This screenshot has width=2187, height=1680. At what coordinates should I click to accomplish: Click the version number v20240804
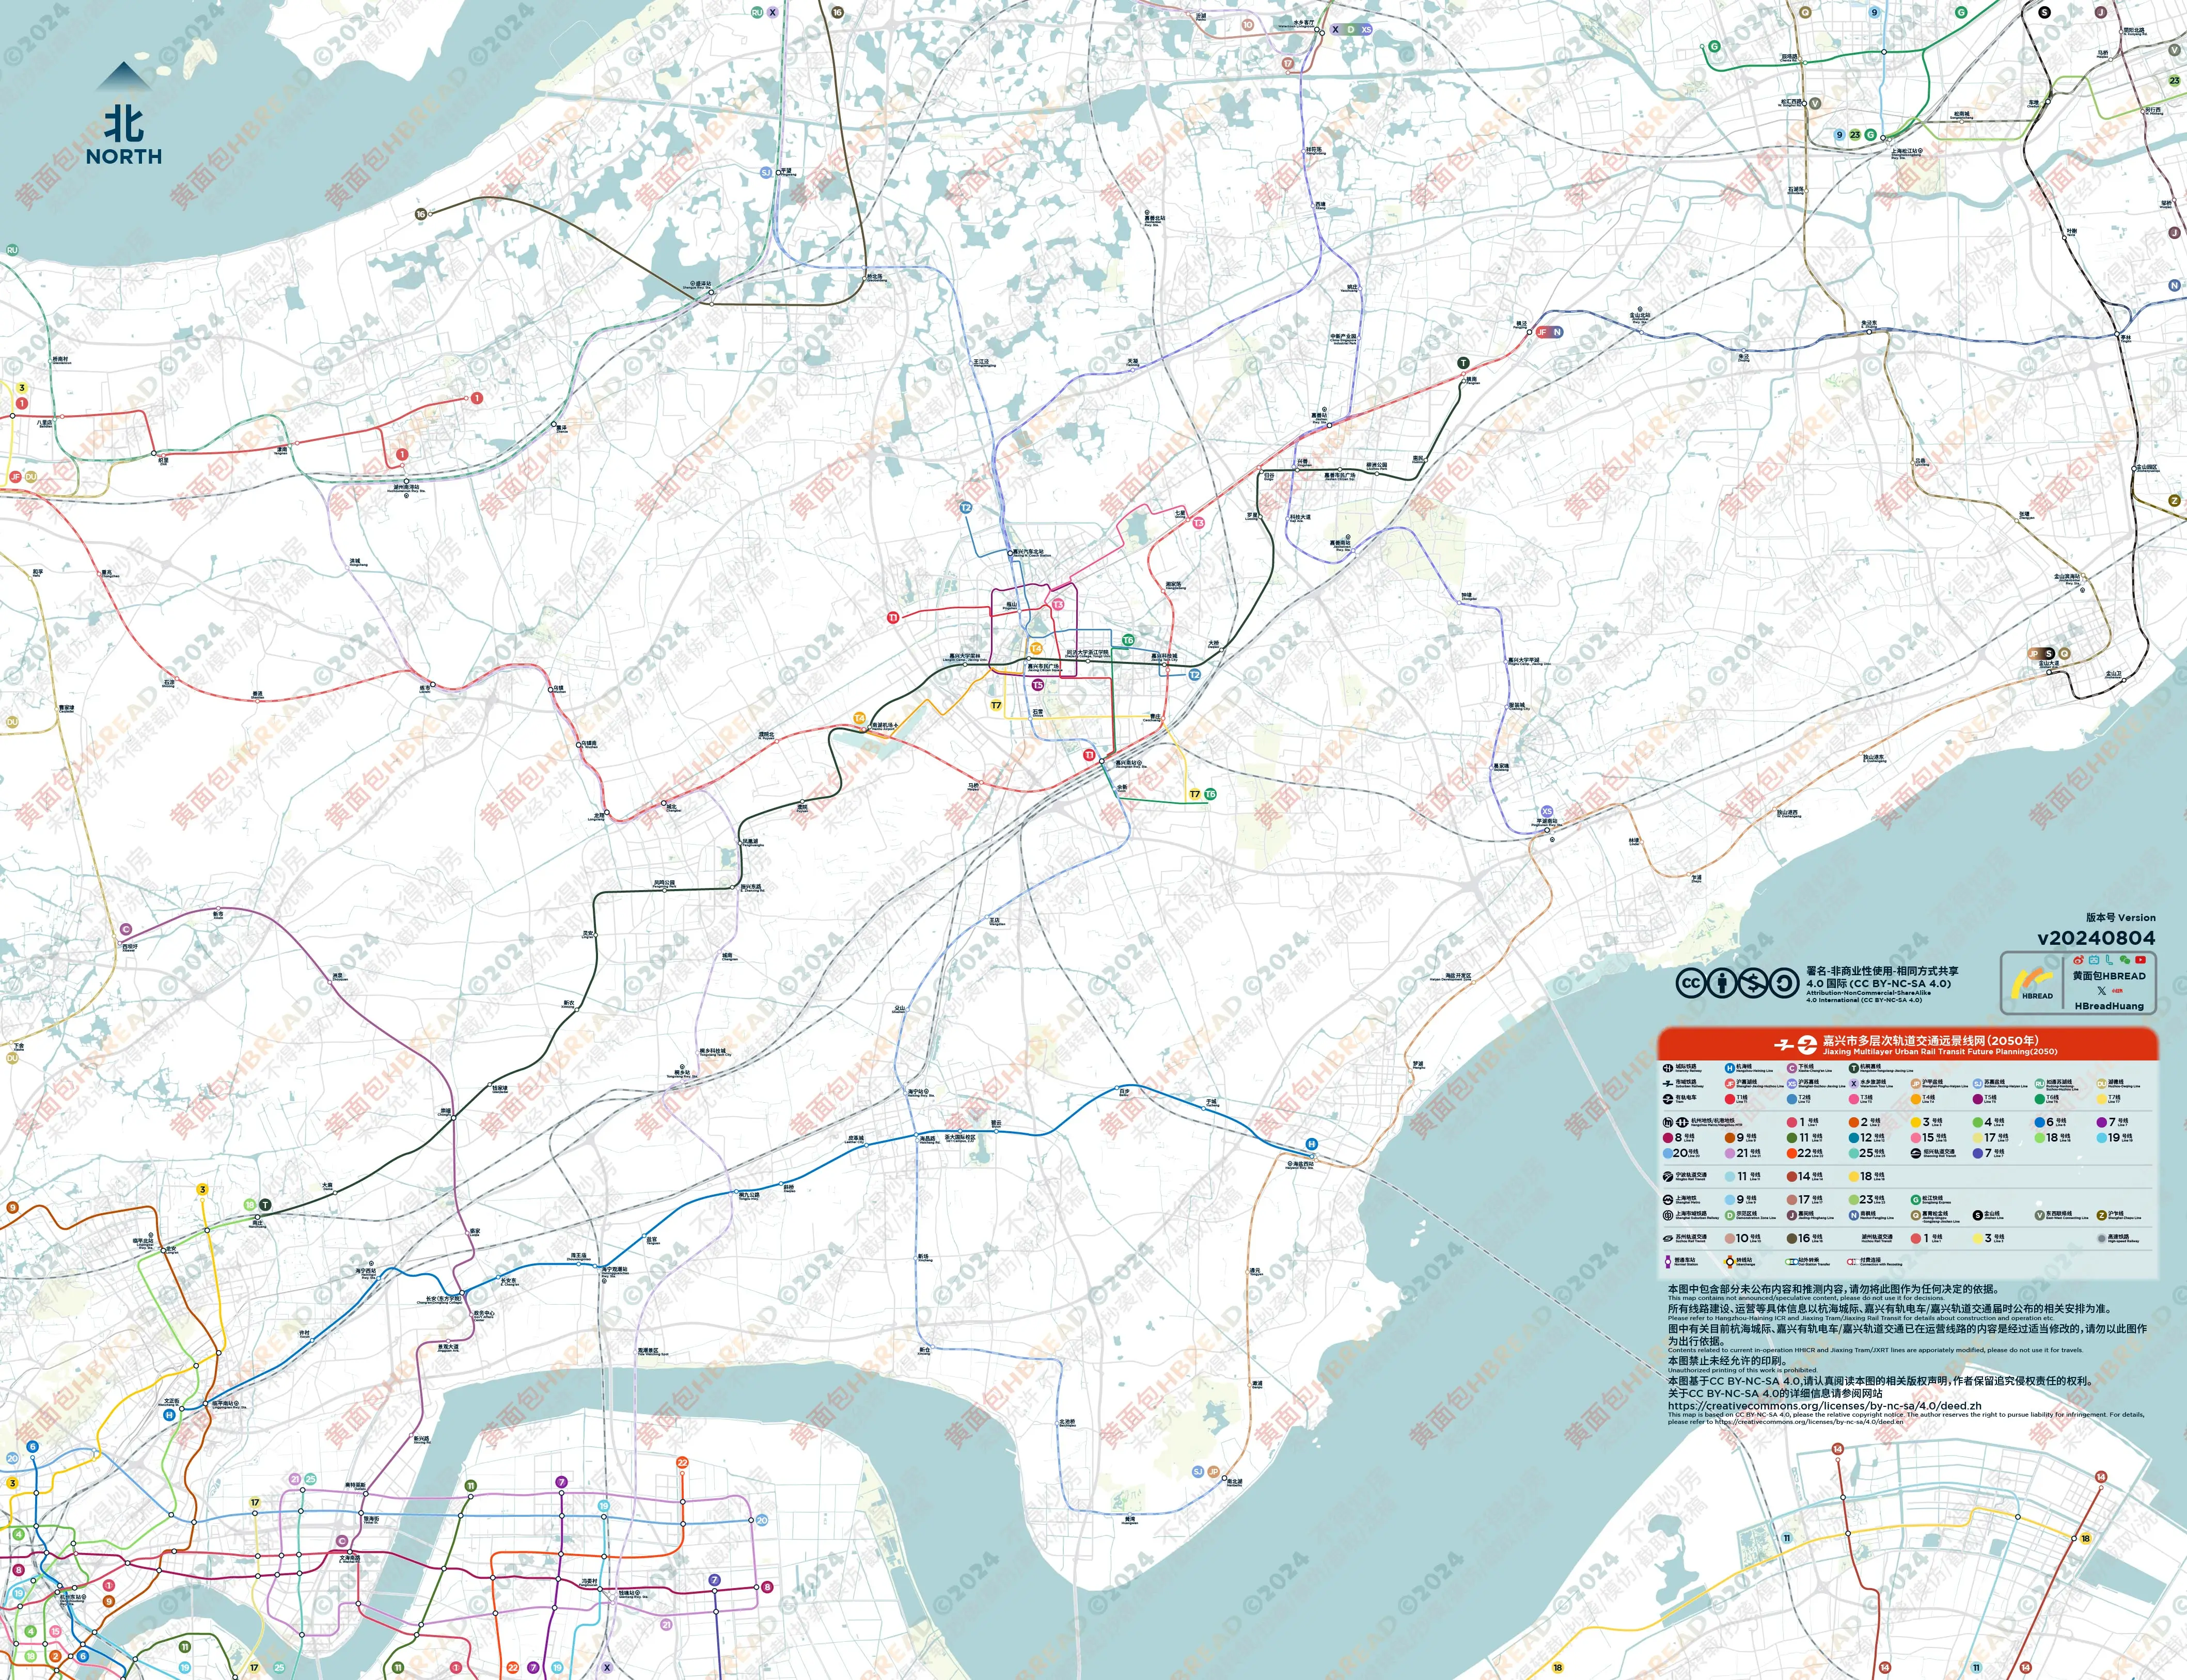pyautogui.click(x=2097, y=938)
